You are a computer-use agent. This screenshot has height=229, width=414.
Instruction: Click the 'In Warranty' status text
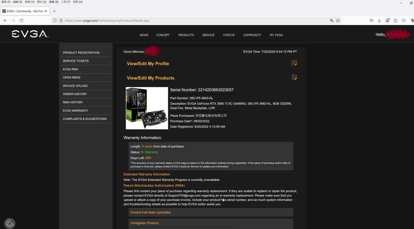(149, 152)
